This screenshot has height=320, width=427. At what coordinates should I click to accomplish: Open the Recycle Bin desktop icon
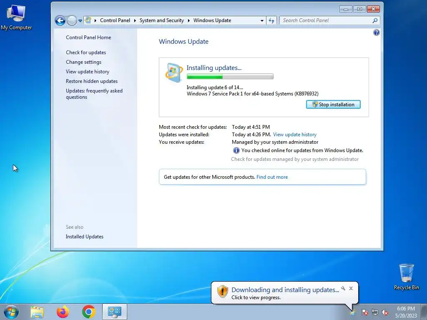[406, 277]
